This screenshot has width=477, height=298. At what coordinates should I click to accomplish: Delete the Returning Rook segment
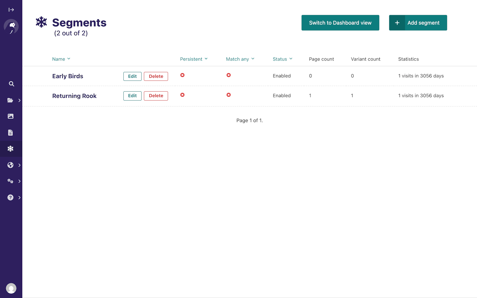click(x=156, y=96)
